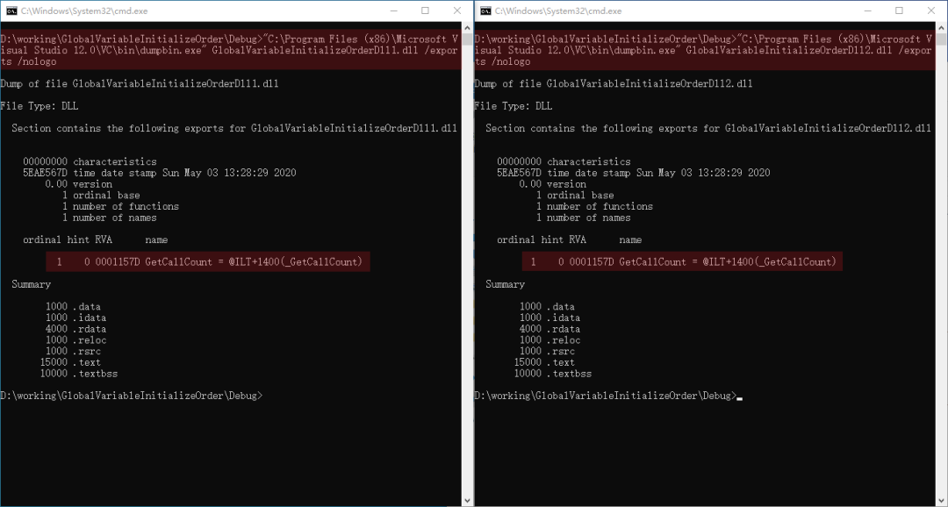
Task: Click '5EAE567D time date stamp' line in left window
Action: coord(160,173)
